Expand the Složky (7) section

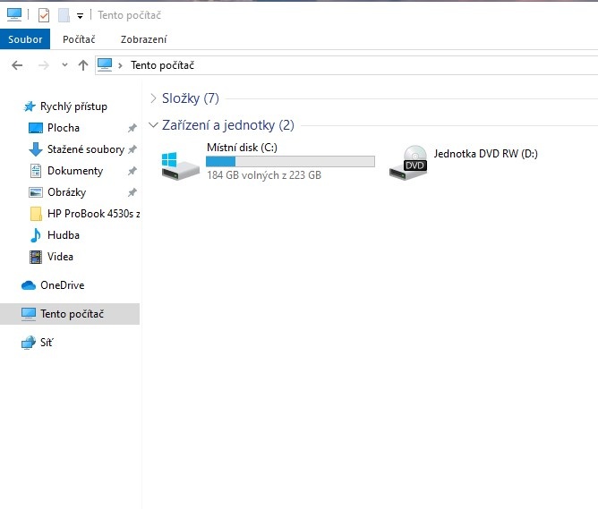point(153,98)
